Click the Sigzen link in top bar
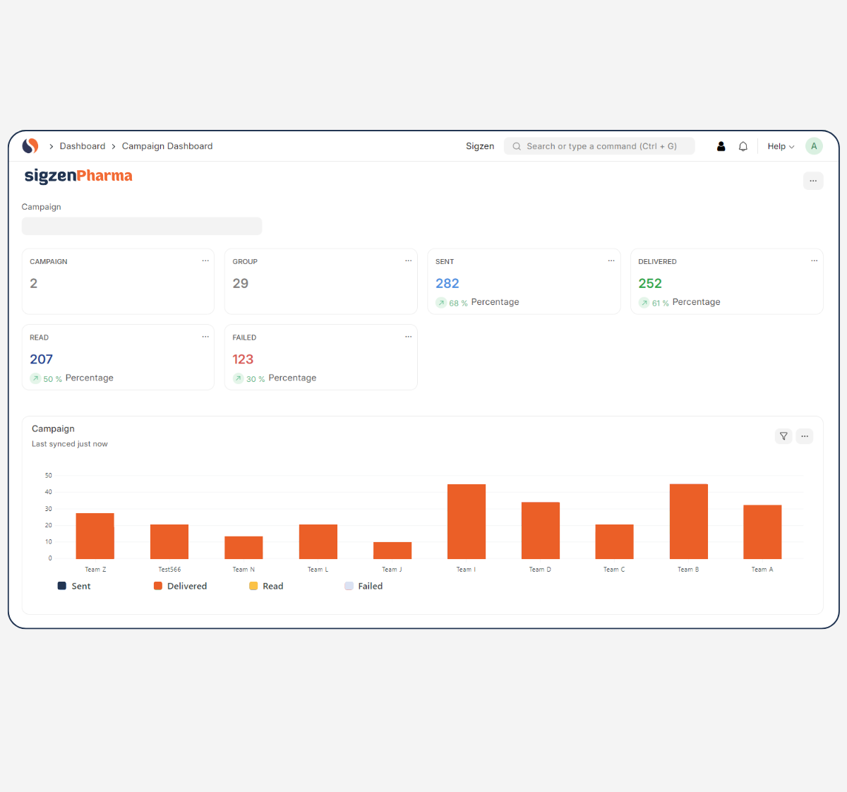847x792 pixels. coord(480,146)
